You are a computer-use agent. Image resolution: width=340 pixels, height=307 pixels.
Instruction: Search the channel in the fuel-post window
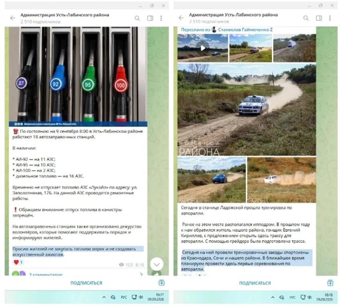137,18
